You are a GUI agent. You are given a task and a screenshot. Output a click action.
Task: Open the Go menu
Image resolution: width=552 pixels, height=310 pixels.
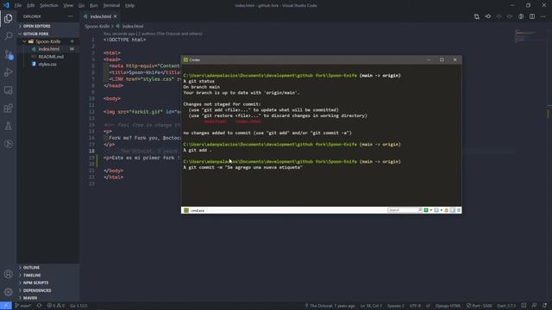[x=81, y=6]
